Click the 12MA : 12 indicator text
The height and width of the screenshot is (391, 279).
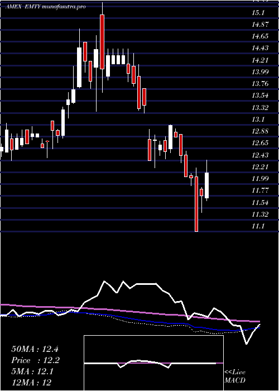coord(31,382)
